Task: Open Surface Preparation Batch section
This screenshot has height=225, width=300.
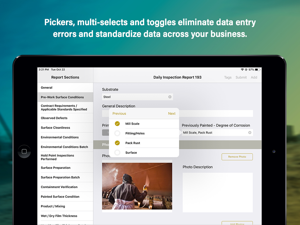Action: click(65, 177)
